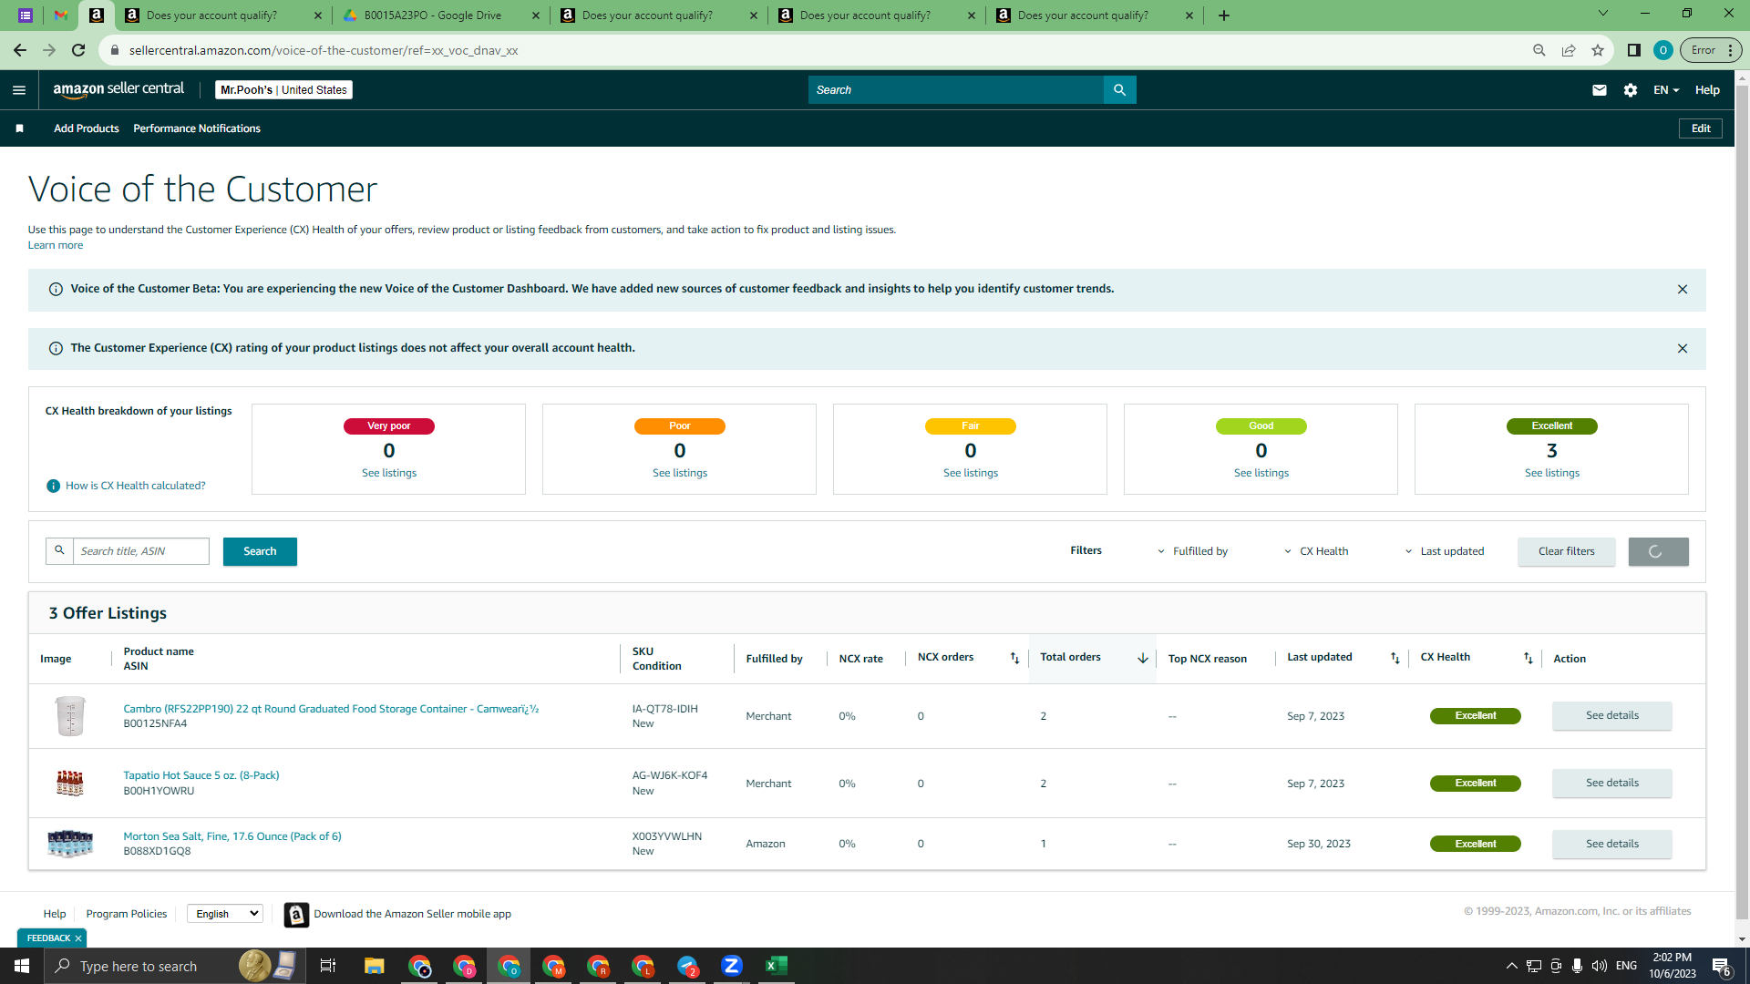Open Tapatio Hot Sauce product link
The height and width of the screenshot is (984, 1750).
tap(201, 775)
